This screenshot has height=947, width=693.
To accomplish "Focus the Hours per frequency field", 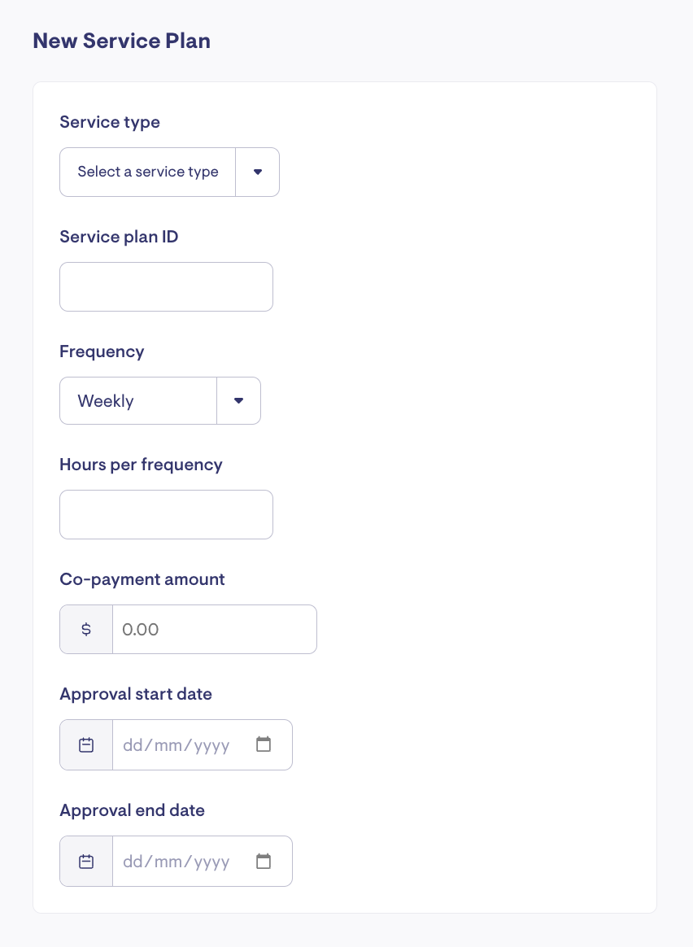I will tap(166, 514).
